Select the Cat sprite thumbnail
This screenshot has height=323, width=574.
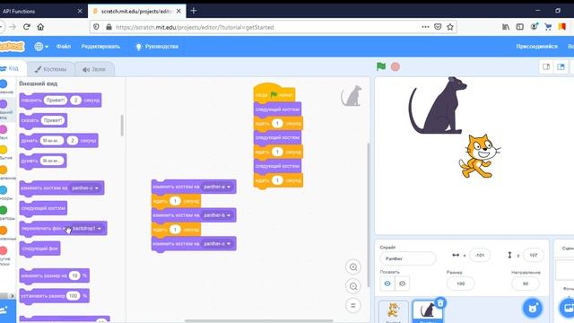pos(393,311)
